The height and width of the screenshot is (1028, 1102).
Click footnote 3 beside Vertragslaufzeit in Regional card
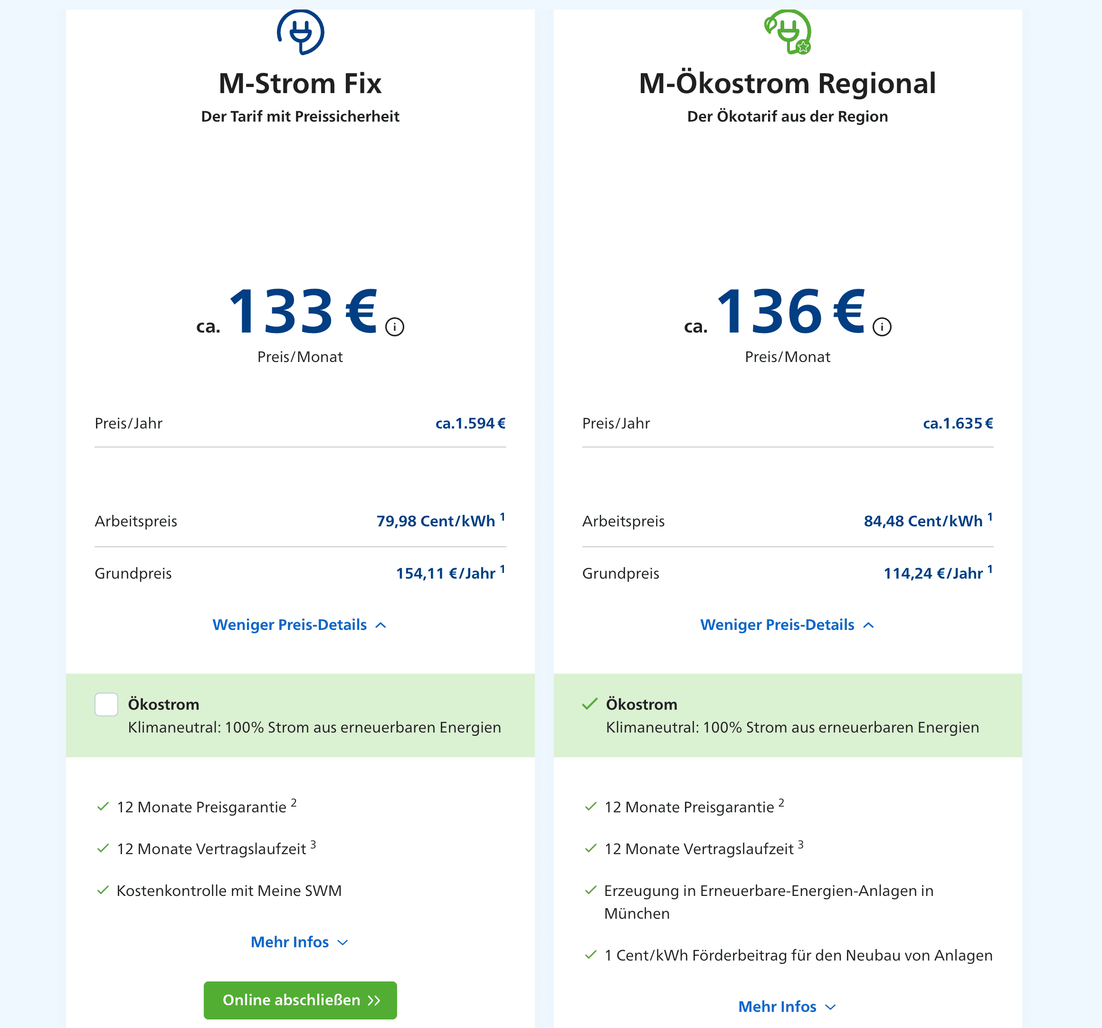click(x=800, y=845)
